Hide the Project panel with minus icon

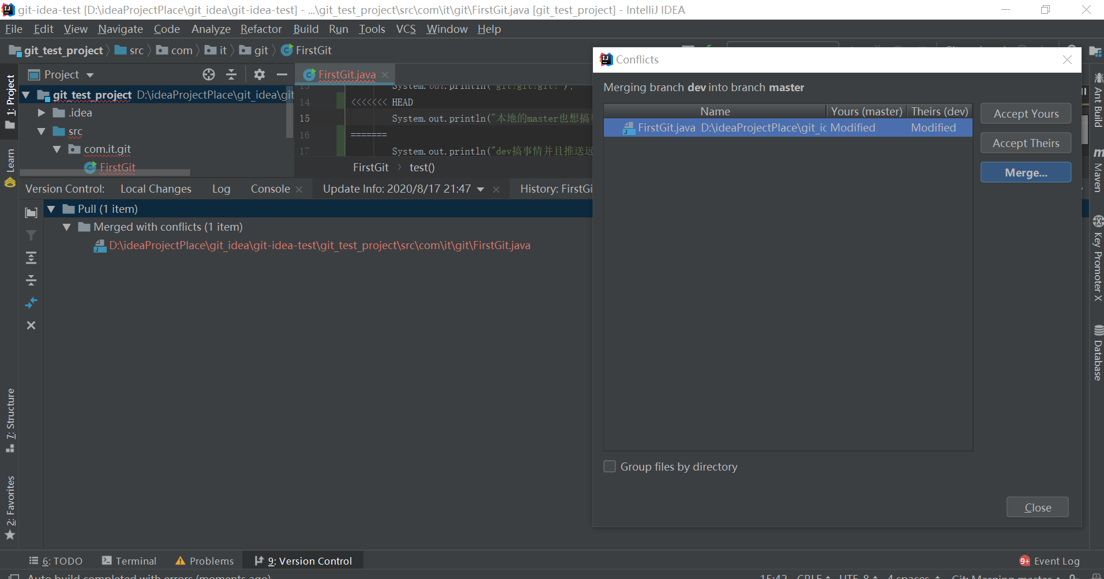pyautogui.click(x=282, y=74)
